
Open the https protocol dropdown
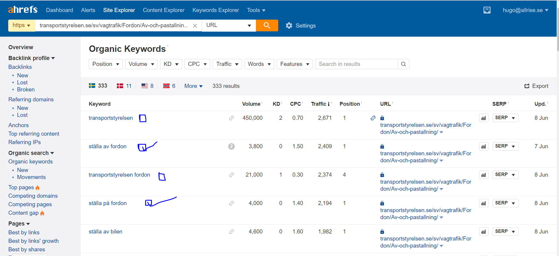(x=21, y=25)
